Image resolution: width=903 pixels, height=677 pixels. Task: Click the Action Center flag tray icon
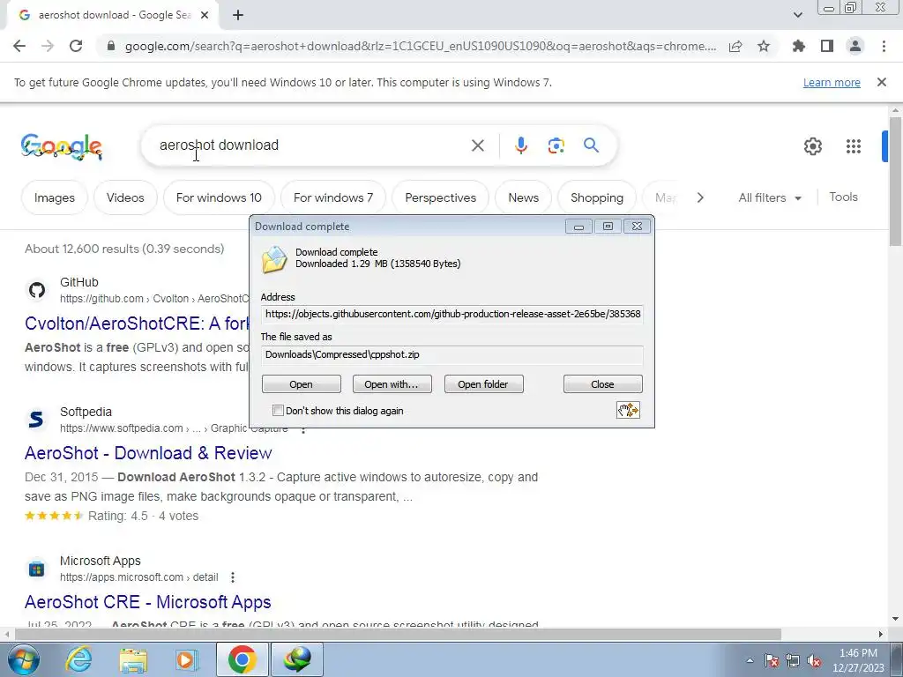772,660
